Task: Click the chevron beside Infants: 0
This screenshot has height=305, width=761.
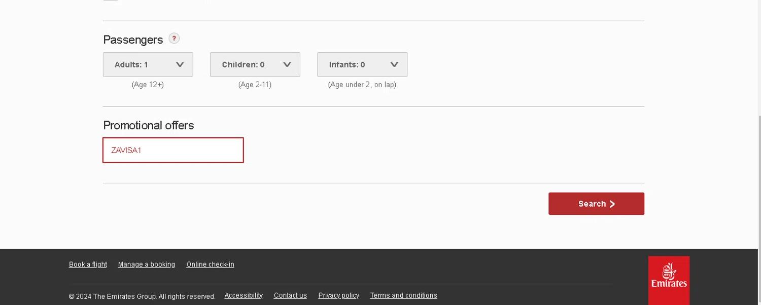Action: (x=394, y=65)
